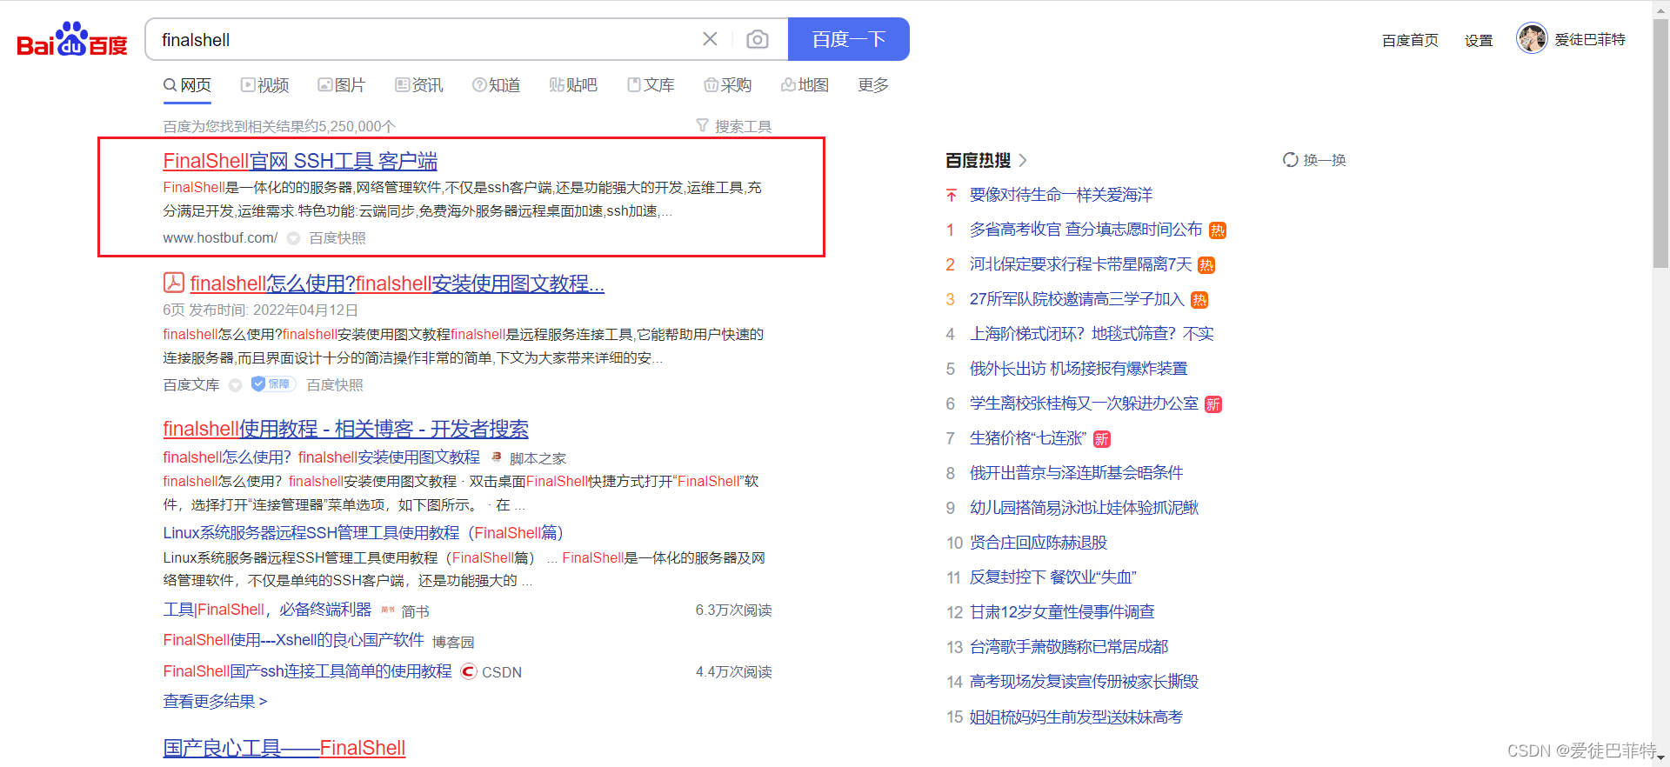
Task: Click the 百度一下 search button
Action: 849,39
